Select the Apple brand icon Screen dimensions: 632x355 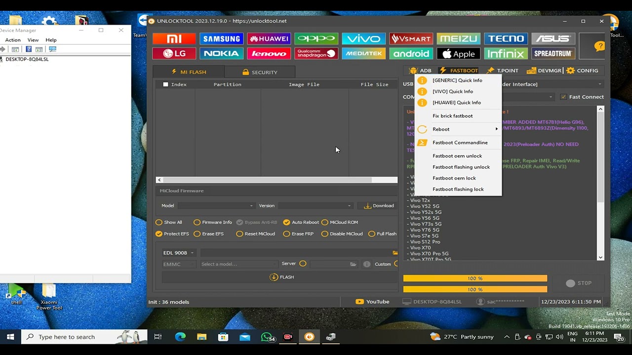click(458, 53)
